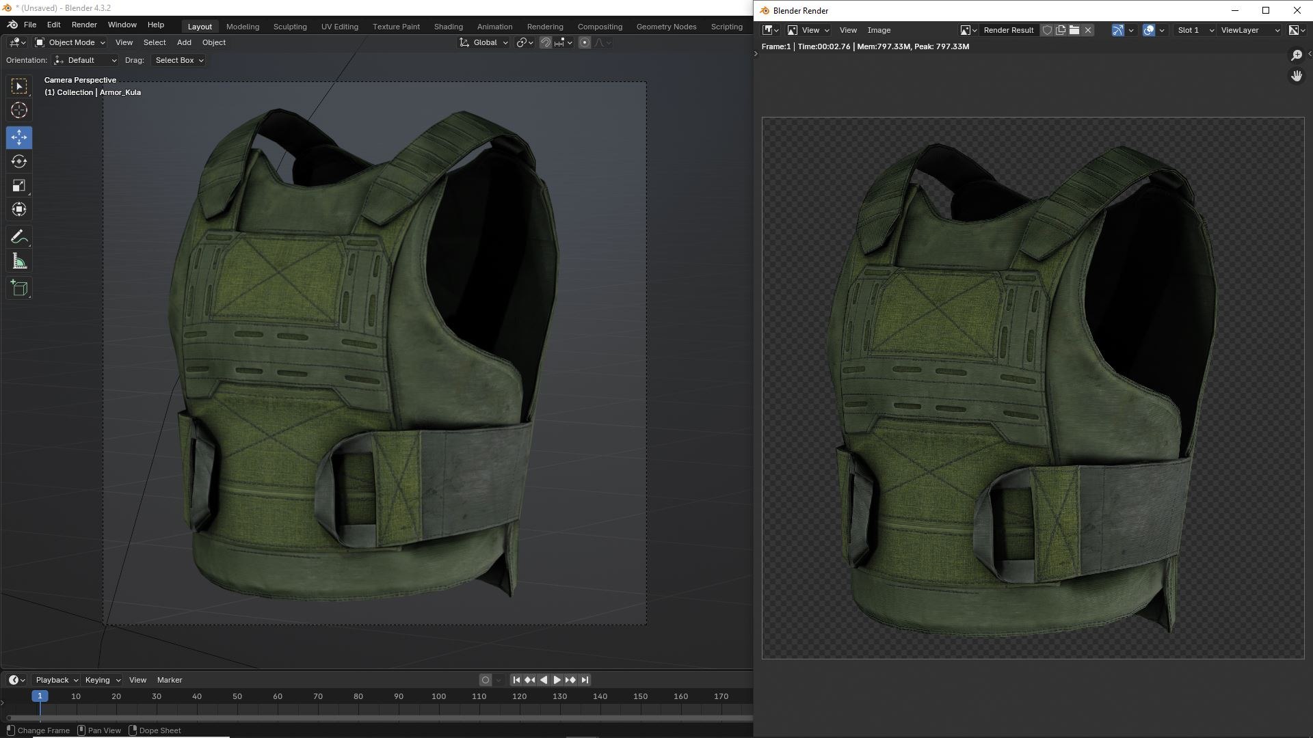Viewport: 1313px width, 738px height.
Task: Toggle snapping magnet in 3D viewport header
Action: [x=545, y=42]
